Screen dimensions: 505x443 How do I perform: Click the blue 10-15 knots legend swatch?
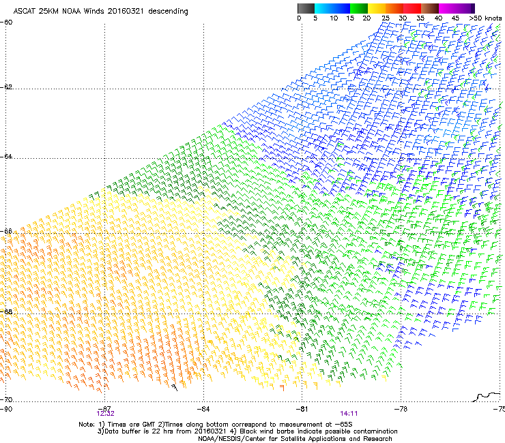click(341, 8)
